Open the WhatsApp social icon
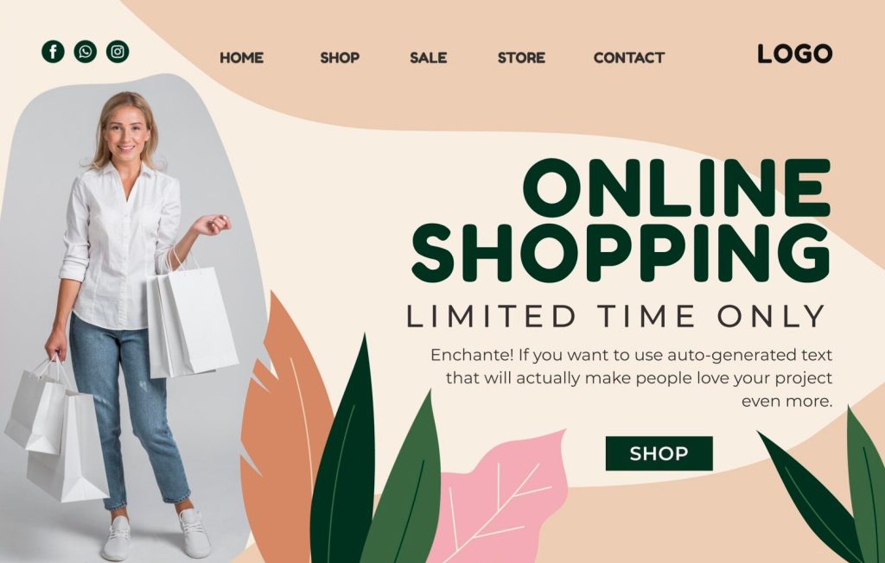 tap(86, 51)
